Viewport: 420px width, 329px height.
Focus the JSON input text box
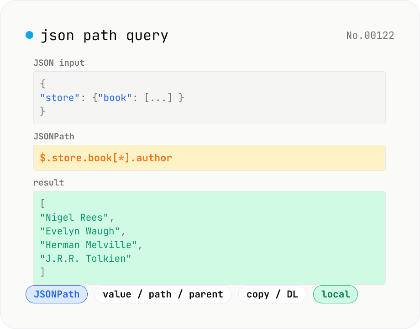pyautogui.click(x=210, y=98)
